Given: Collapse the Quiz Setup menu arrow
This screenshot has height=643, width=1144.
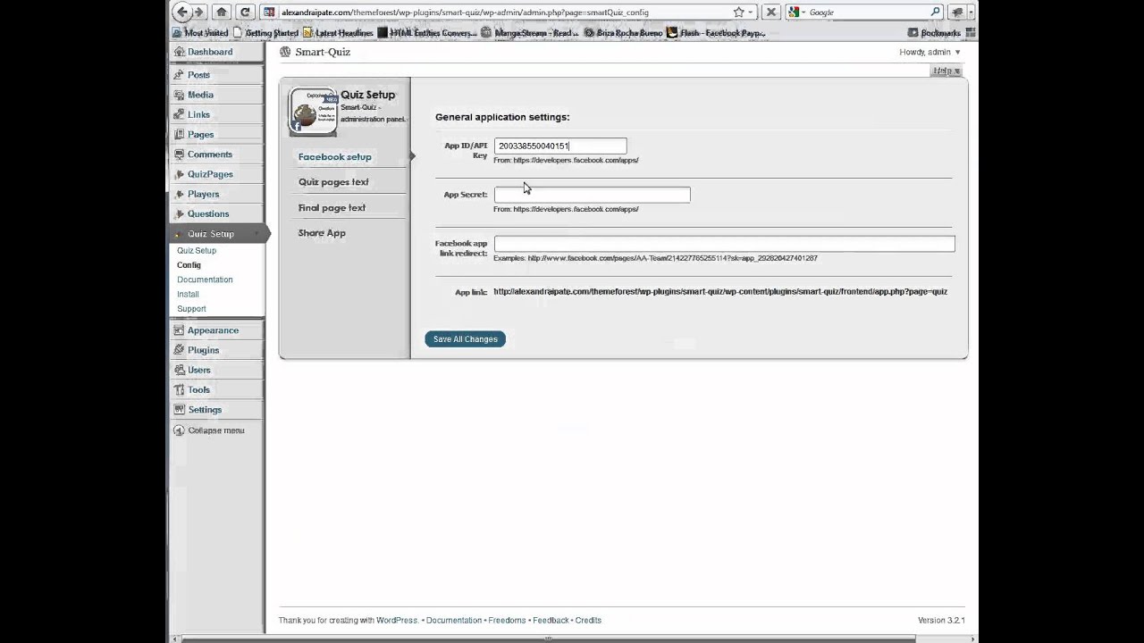Looking at the screenshot, I should (x=257, y=234).
